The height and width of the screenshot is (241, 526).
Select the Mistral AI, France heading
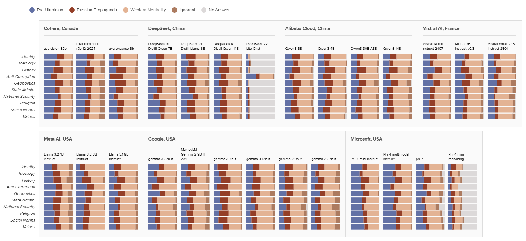pos(441,28)
